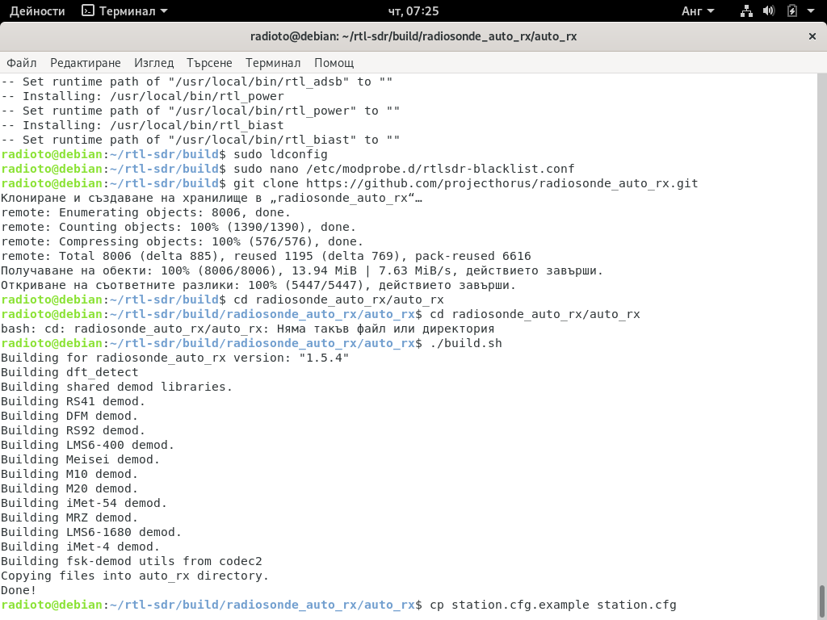Click 'Building RS41 demod.' line
Image resolution: width=827 pixels, height=620 pixels.
(73, 402)
